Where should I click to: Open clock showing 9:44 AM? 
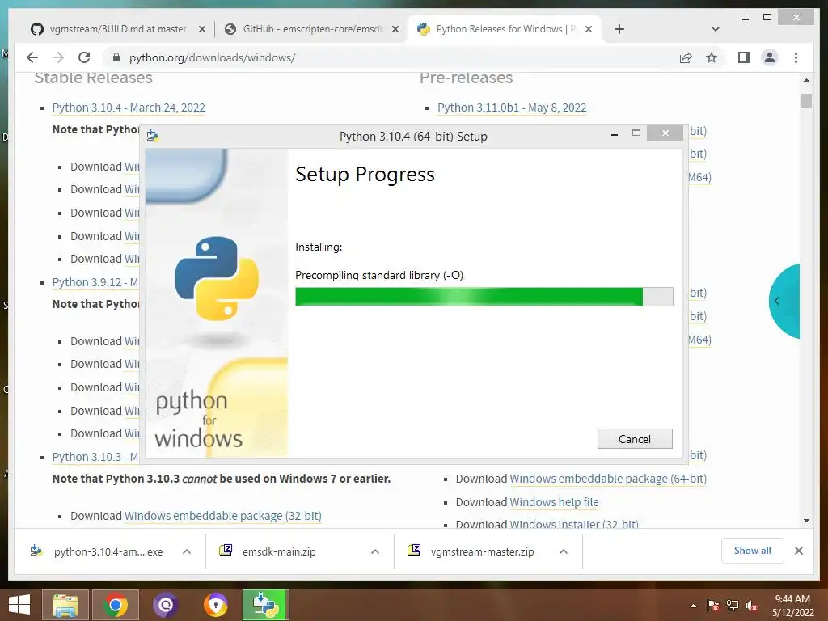coord(792,606)
